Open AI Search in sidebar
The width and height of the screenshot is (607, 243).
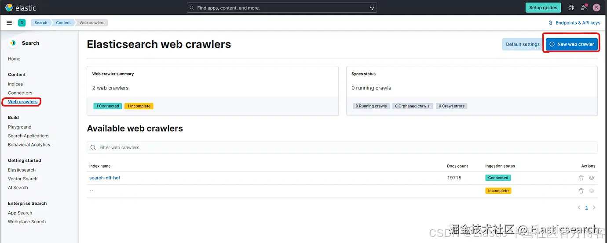coord(18,188)
